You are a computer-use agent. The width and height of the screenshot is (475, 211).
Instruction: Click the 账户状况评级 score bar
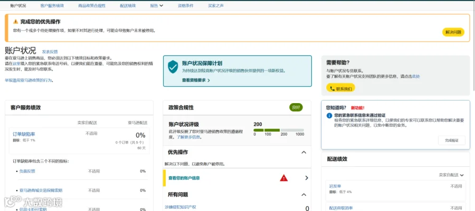coord(279,130)
